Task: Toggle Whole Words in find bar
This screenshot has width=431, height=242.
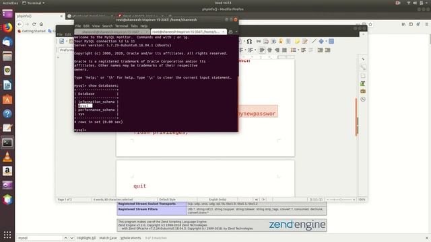Action: (x=131, y=238)
